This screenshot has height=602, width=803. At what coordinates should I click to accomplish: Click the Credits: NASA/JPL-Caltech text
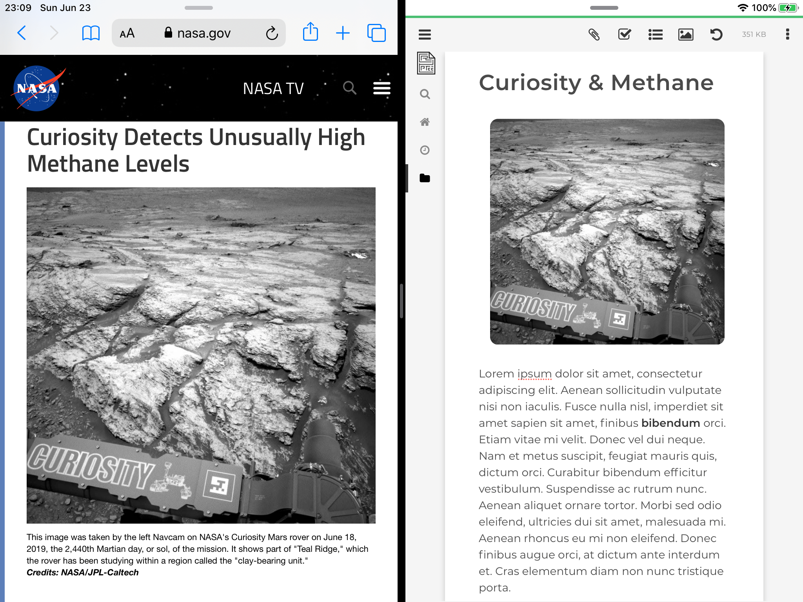[x=82, y=572]
